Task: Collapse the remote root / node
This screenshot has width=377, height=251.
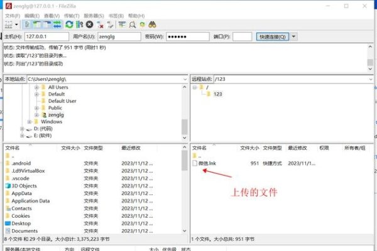Action: coord(195,87)
